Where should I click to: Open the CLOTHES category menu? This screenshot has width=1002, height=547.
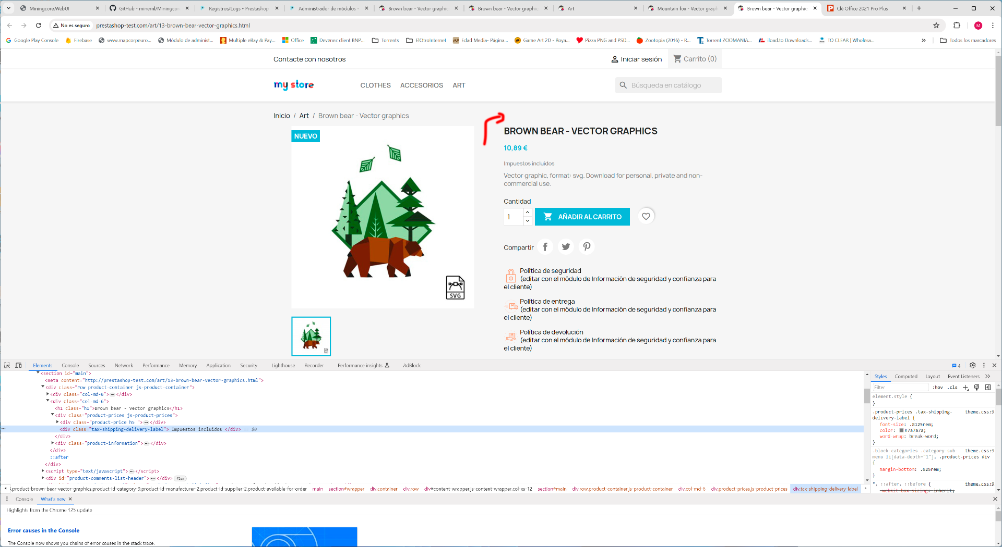tap(375, 85)
